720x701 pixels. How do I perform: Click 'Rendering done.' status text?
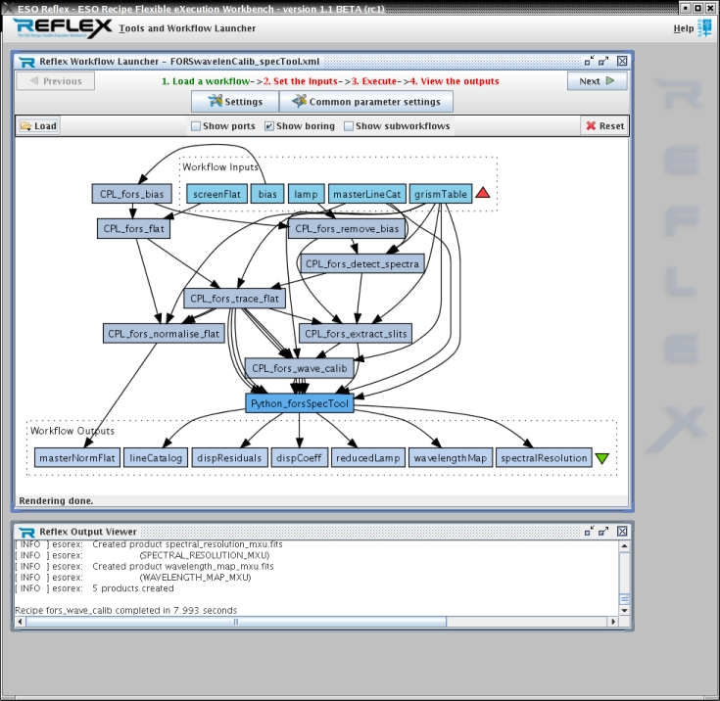pyautogui.click(x=56, y=500)
